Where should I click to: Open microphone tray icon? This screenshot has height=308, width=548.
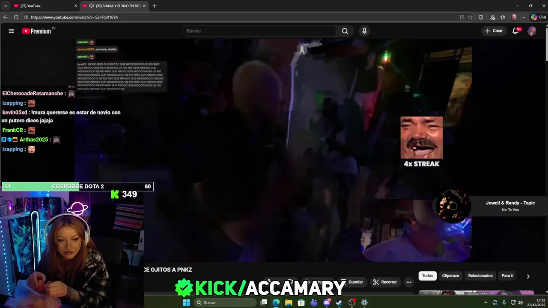click(x=504, y=302)
